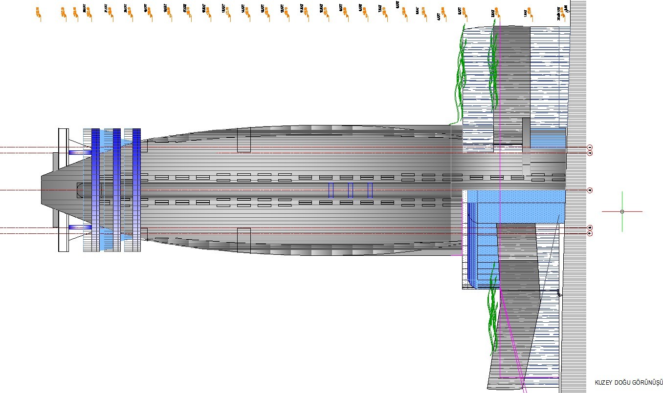Click the bottommost grid bubble on right edge

(x=590, y=233)
